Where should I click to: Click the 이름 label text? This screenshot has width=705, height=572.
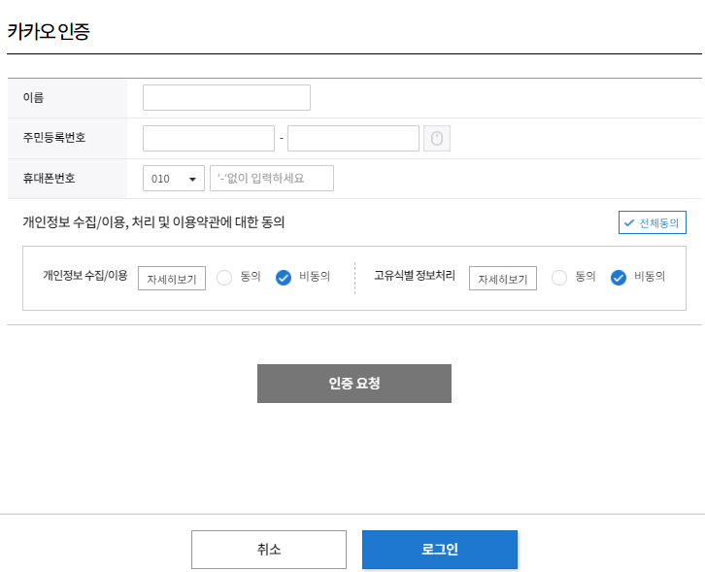coord(33,97)
